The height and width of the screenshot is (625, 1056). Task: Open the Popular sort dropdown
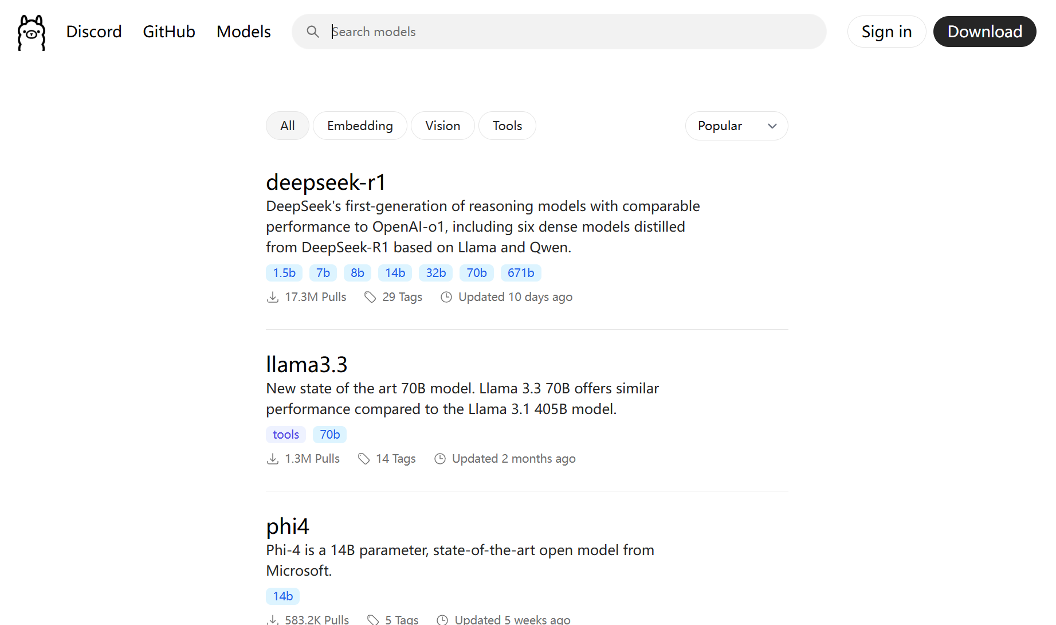click(x=736, y=126)
